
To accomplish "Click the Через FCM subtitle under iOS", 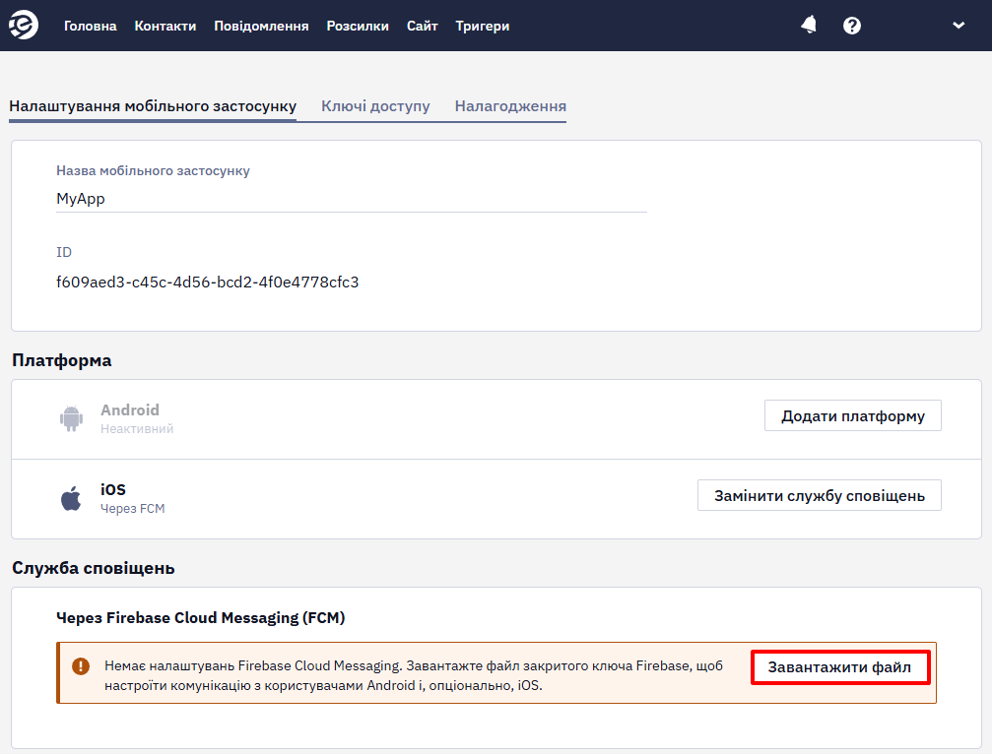I will point(132,509).
